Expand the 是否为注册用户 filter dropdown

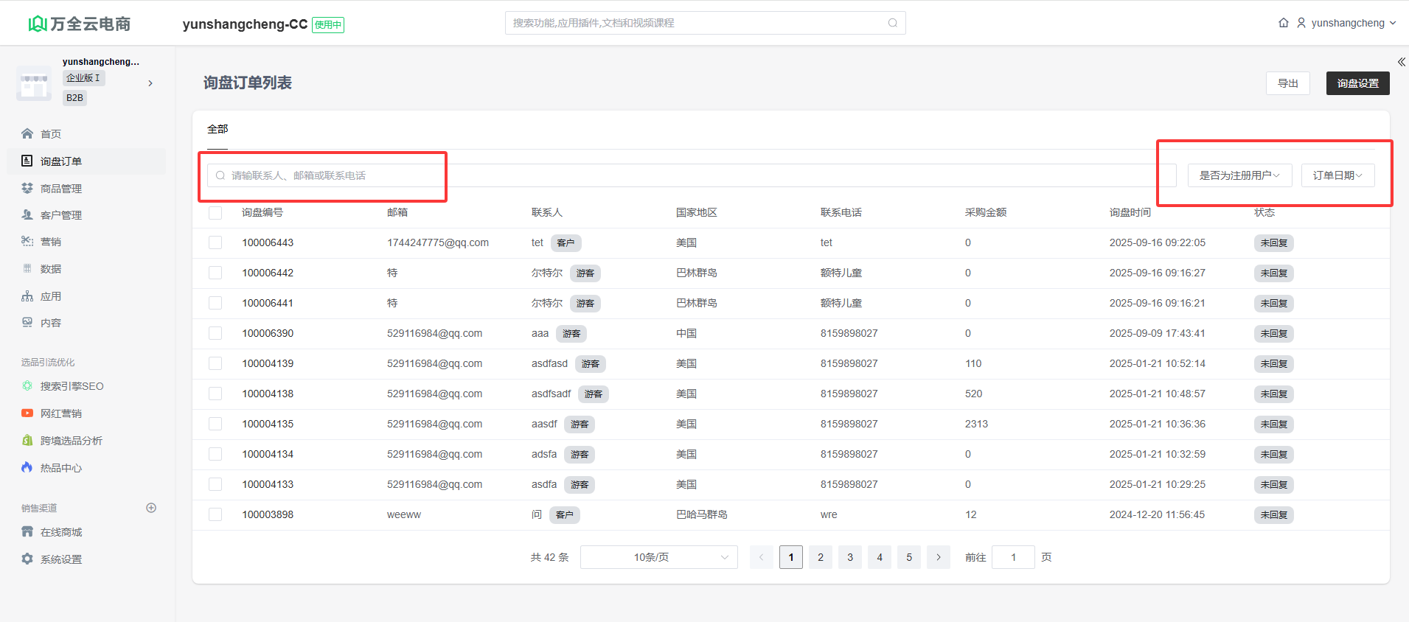point(1239,175)
